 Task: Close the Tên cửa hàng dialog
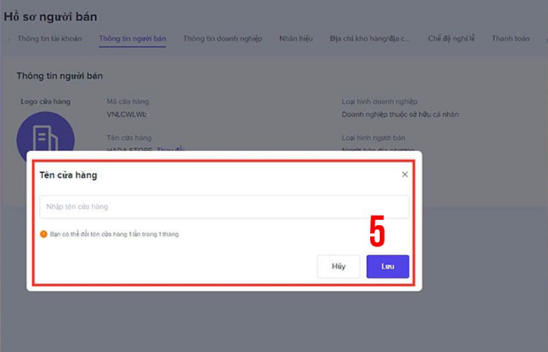point(405,174)
